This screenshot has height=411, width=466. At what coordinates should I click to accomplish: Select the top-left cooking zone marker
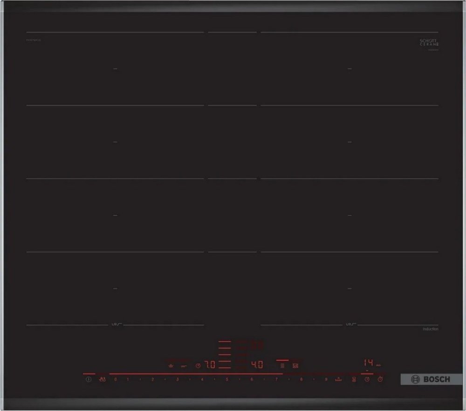[x=115, y=69]
